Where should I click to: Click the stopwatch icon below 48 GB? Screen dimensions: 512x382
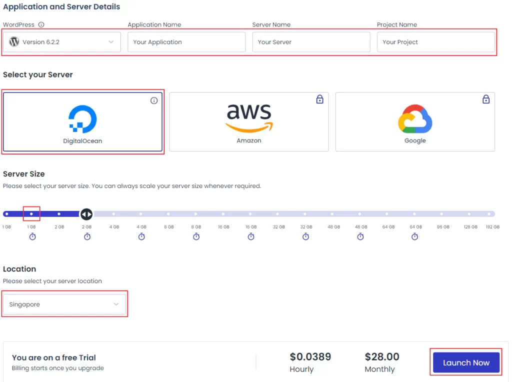360,236
